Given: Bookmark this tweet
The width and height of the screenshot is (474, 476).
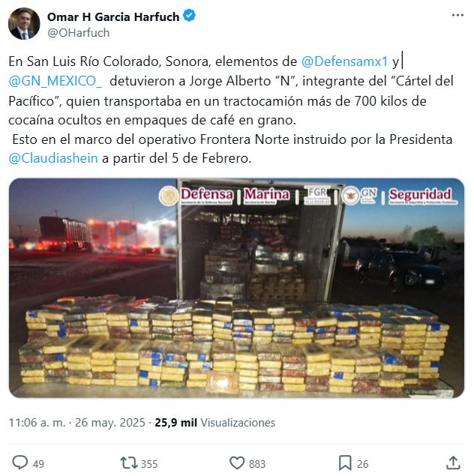Looking at the screenshot, I should (x=345, y=463).
